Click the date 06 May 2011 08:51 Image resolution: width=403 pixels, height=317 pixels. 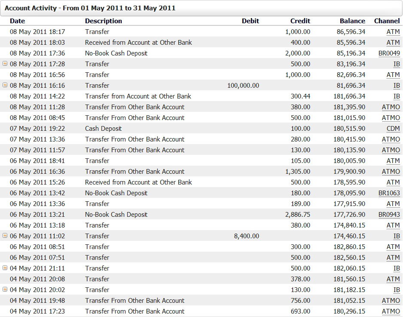tap(37, 247)
